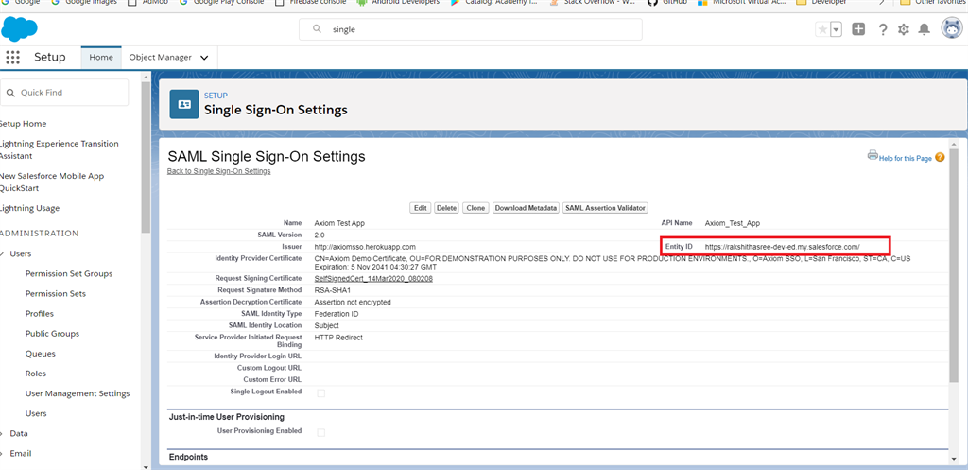Click the Download Metadata button
The height and width of the screenshot is (470, 968).
click(527, 208)
